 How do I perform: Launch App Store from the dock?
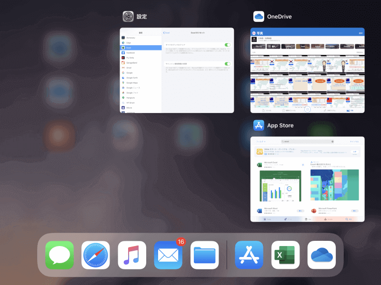coord(249,255)
